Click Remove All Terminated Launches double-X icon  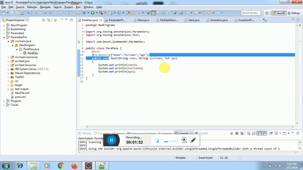pyautogui.click(x=242, y=133)
